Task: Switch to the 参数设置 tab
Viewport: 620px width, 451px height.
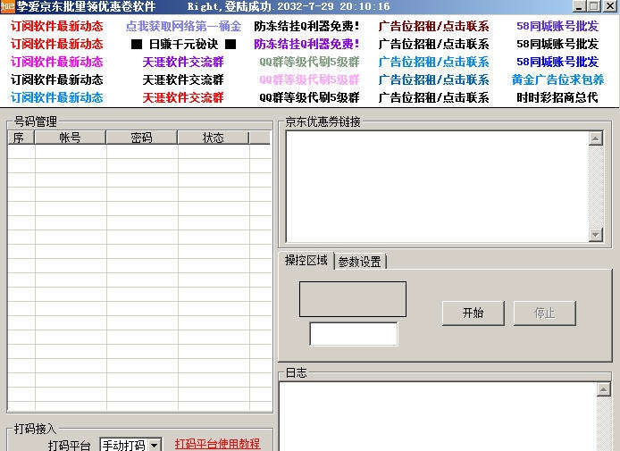Action: (360, 262)
